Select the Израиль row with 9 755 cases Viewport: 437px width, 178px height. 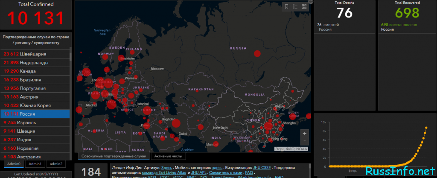(35, 123)
